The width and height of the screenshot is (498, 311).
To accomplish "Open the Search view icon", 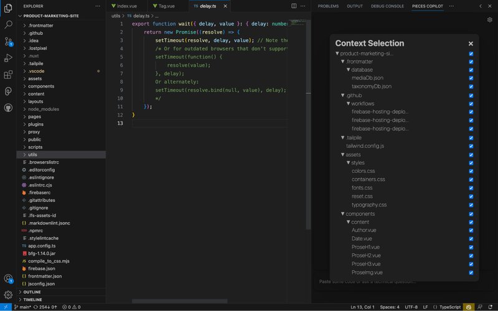I will click(8, 24).
